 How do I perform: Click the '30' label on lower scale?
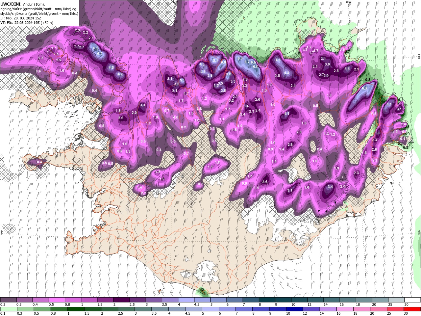[x=406, y=314]
